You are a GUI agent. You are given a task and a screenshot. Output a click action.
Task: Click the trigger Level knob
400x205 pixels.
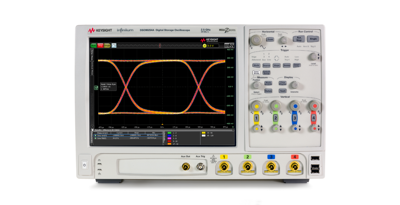coord(314,57)
